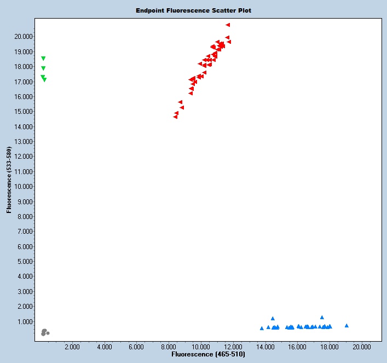This screenshot has height=363, width=387.
Task: Select the gray cluster near the origin
Action: (44, 332)
